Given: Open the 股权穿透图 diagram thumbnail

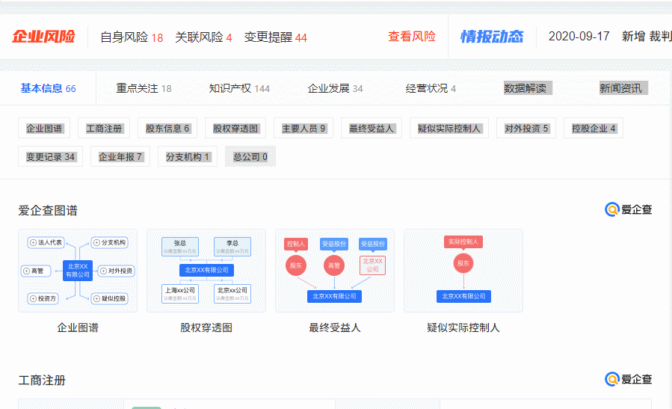Looking at the screenshot, I should [206, 271].
